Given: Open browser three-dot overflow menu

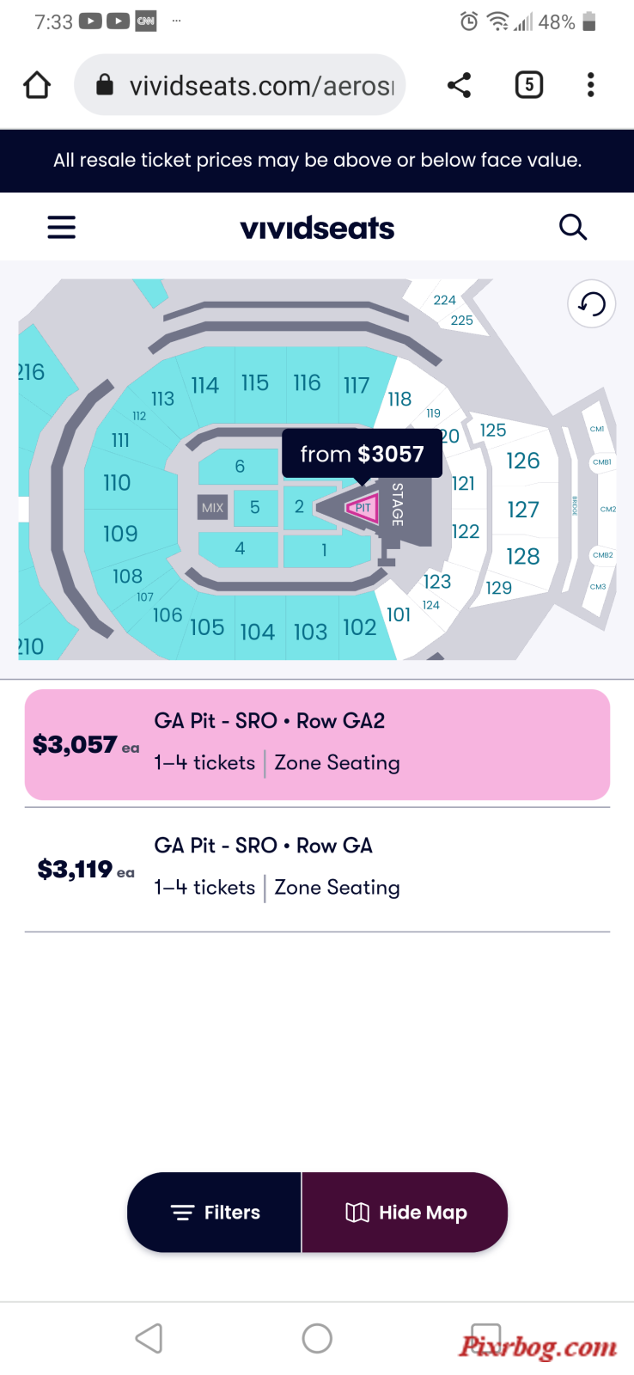Looking at the screenshot, I should (x=590, y=84).
